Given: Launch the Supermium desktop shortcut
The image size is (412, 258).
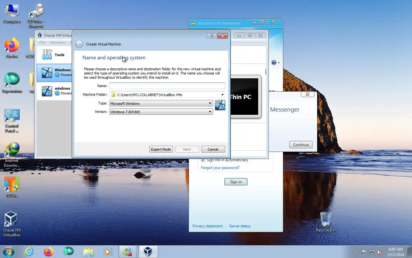Looking at the screenshot, I should (12, 83).
